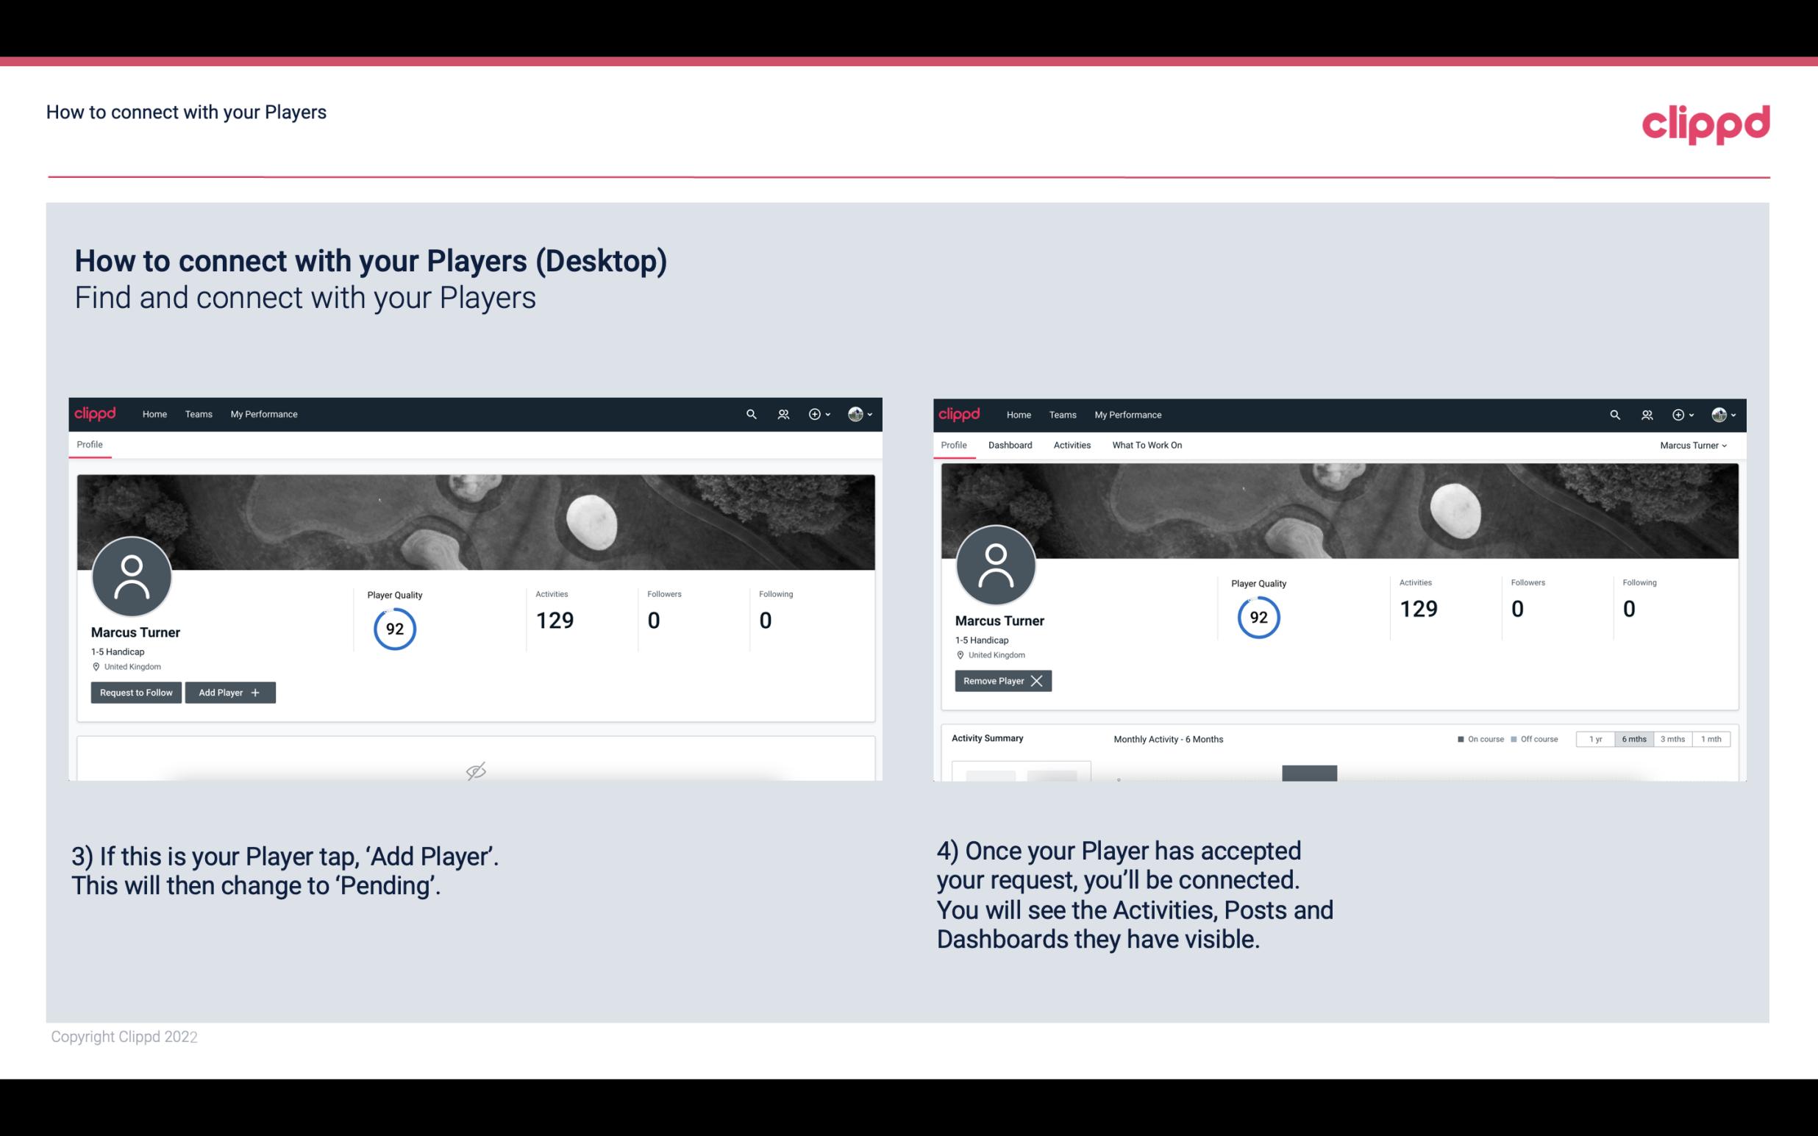The image size is (1818, 1136).
Task: Select the 6 months activity timeframe
Action: (1631, 738)
